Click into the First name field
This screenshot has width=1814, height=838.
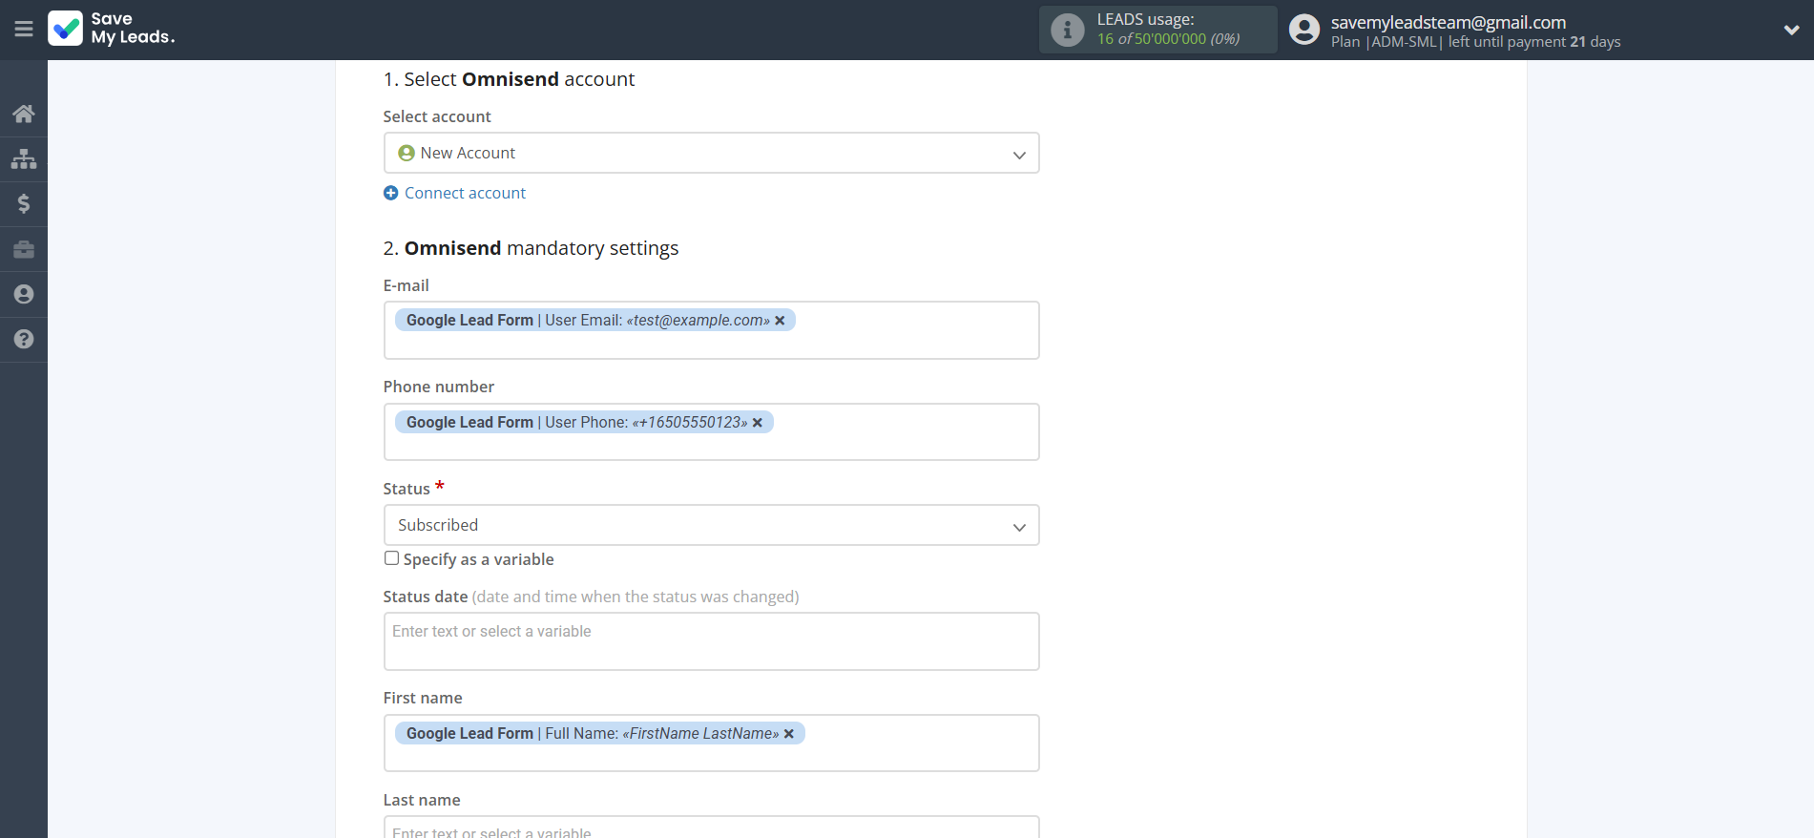pos(711,744)
